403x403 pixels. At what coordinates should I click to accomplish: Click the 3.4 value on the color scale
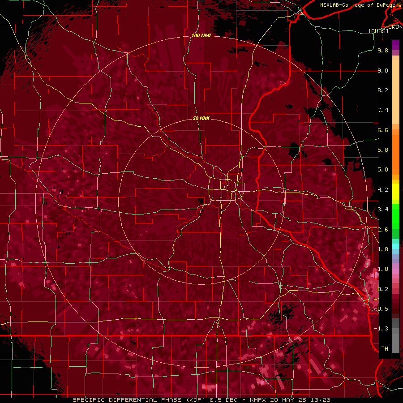[383, 210]
